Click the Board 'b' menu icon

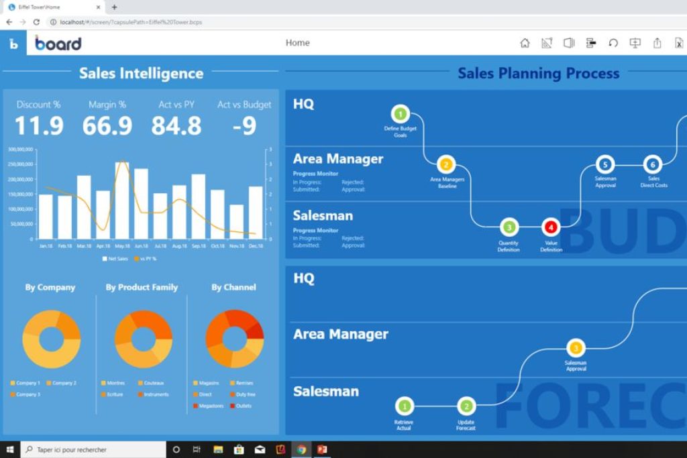(x=13, y=44)
